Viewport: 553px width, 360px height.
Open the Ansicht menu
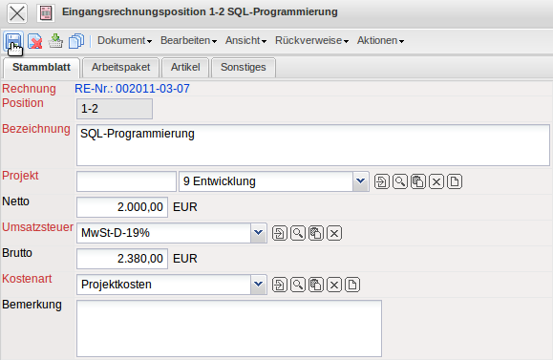pyautogui.click(x=245, y=40)
